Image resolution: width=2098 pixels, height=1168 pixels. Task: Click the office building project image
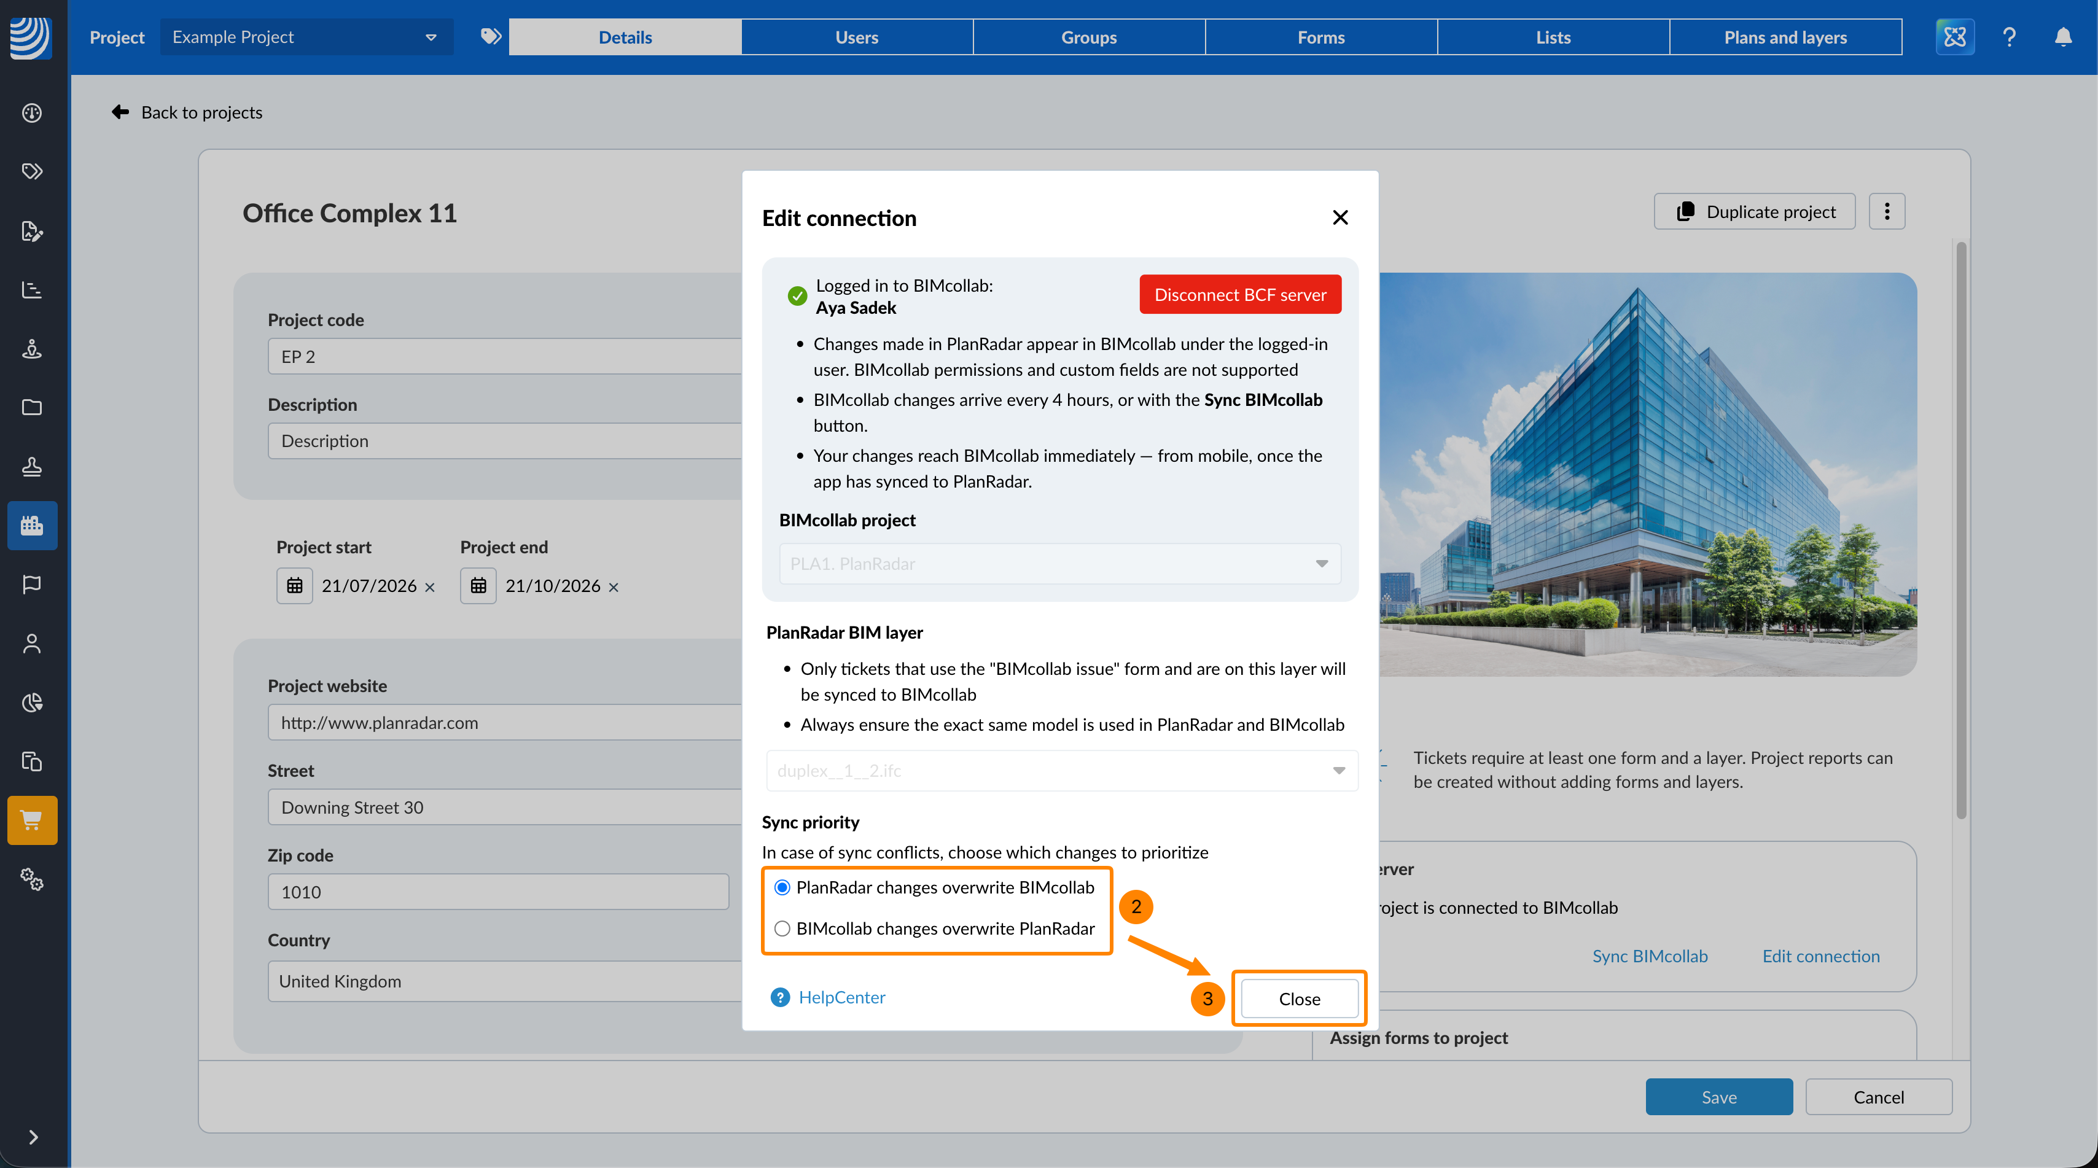coord(1648,474)
